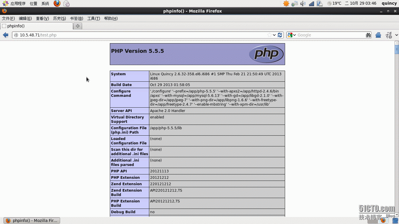Open the 历史(S) menu
The width and height of the screenshot is (399, 224).
point(59,18)
